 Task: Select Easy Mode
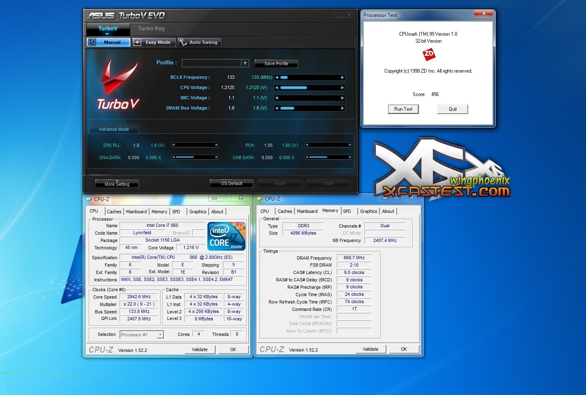(154, 42)
